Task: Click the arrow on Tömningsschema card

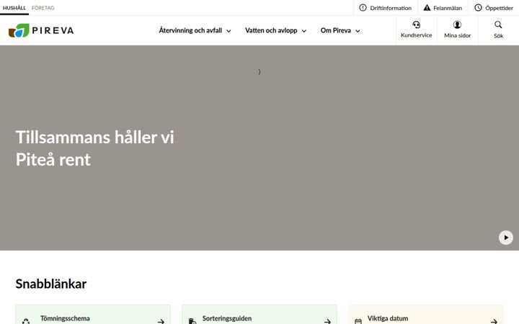Action: [161, 321]
